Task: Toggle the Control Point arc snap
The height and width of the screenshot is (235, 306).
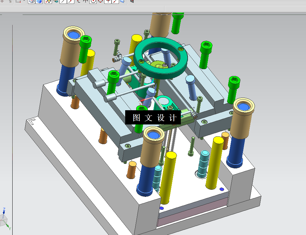Action: tap(79, 1)
